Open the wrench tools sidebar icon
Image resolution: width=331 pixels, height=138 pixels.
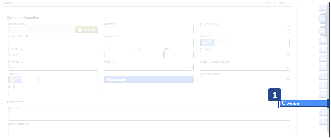(323, 19)
